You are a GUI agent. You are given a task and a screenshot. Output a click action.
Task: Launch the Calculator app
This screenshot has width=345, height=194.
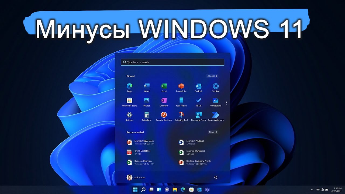[147, 116]
